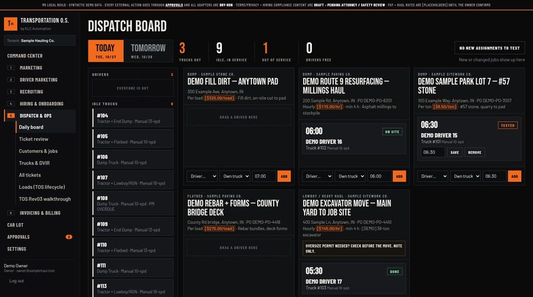Click ADD on the Route 9 Resurfacing card
This screenshot has height=297, width=533.
tap(399, 176)
